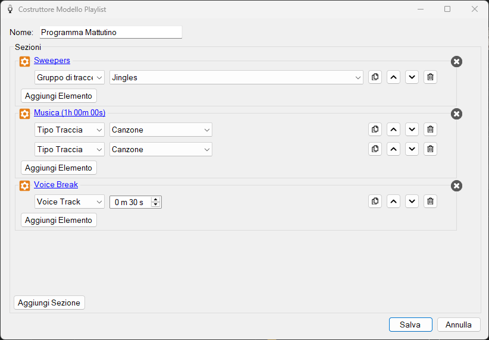Duplicate the Jingles element row

point(375,77)
